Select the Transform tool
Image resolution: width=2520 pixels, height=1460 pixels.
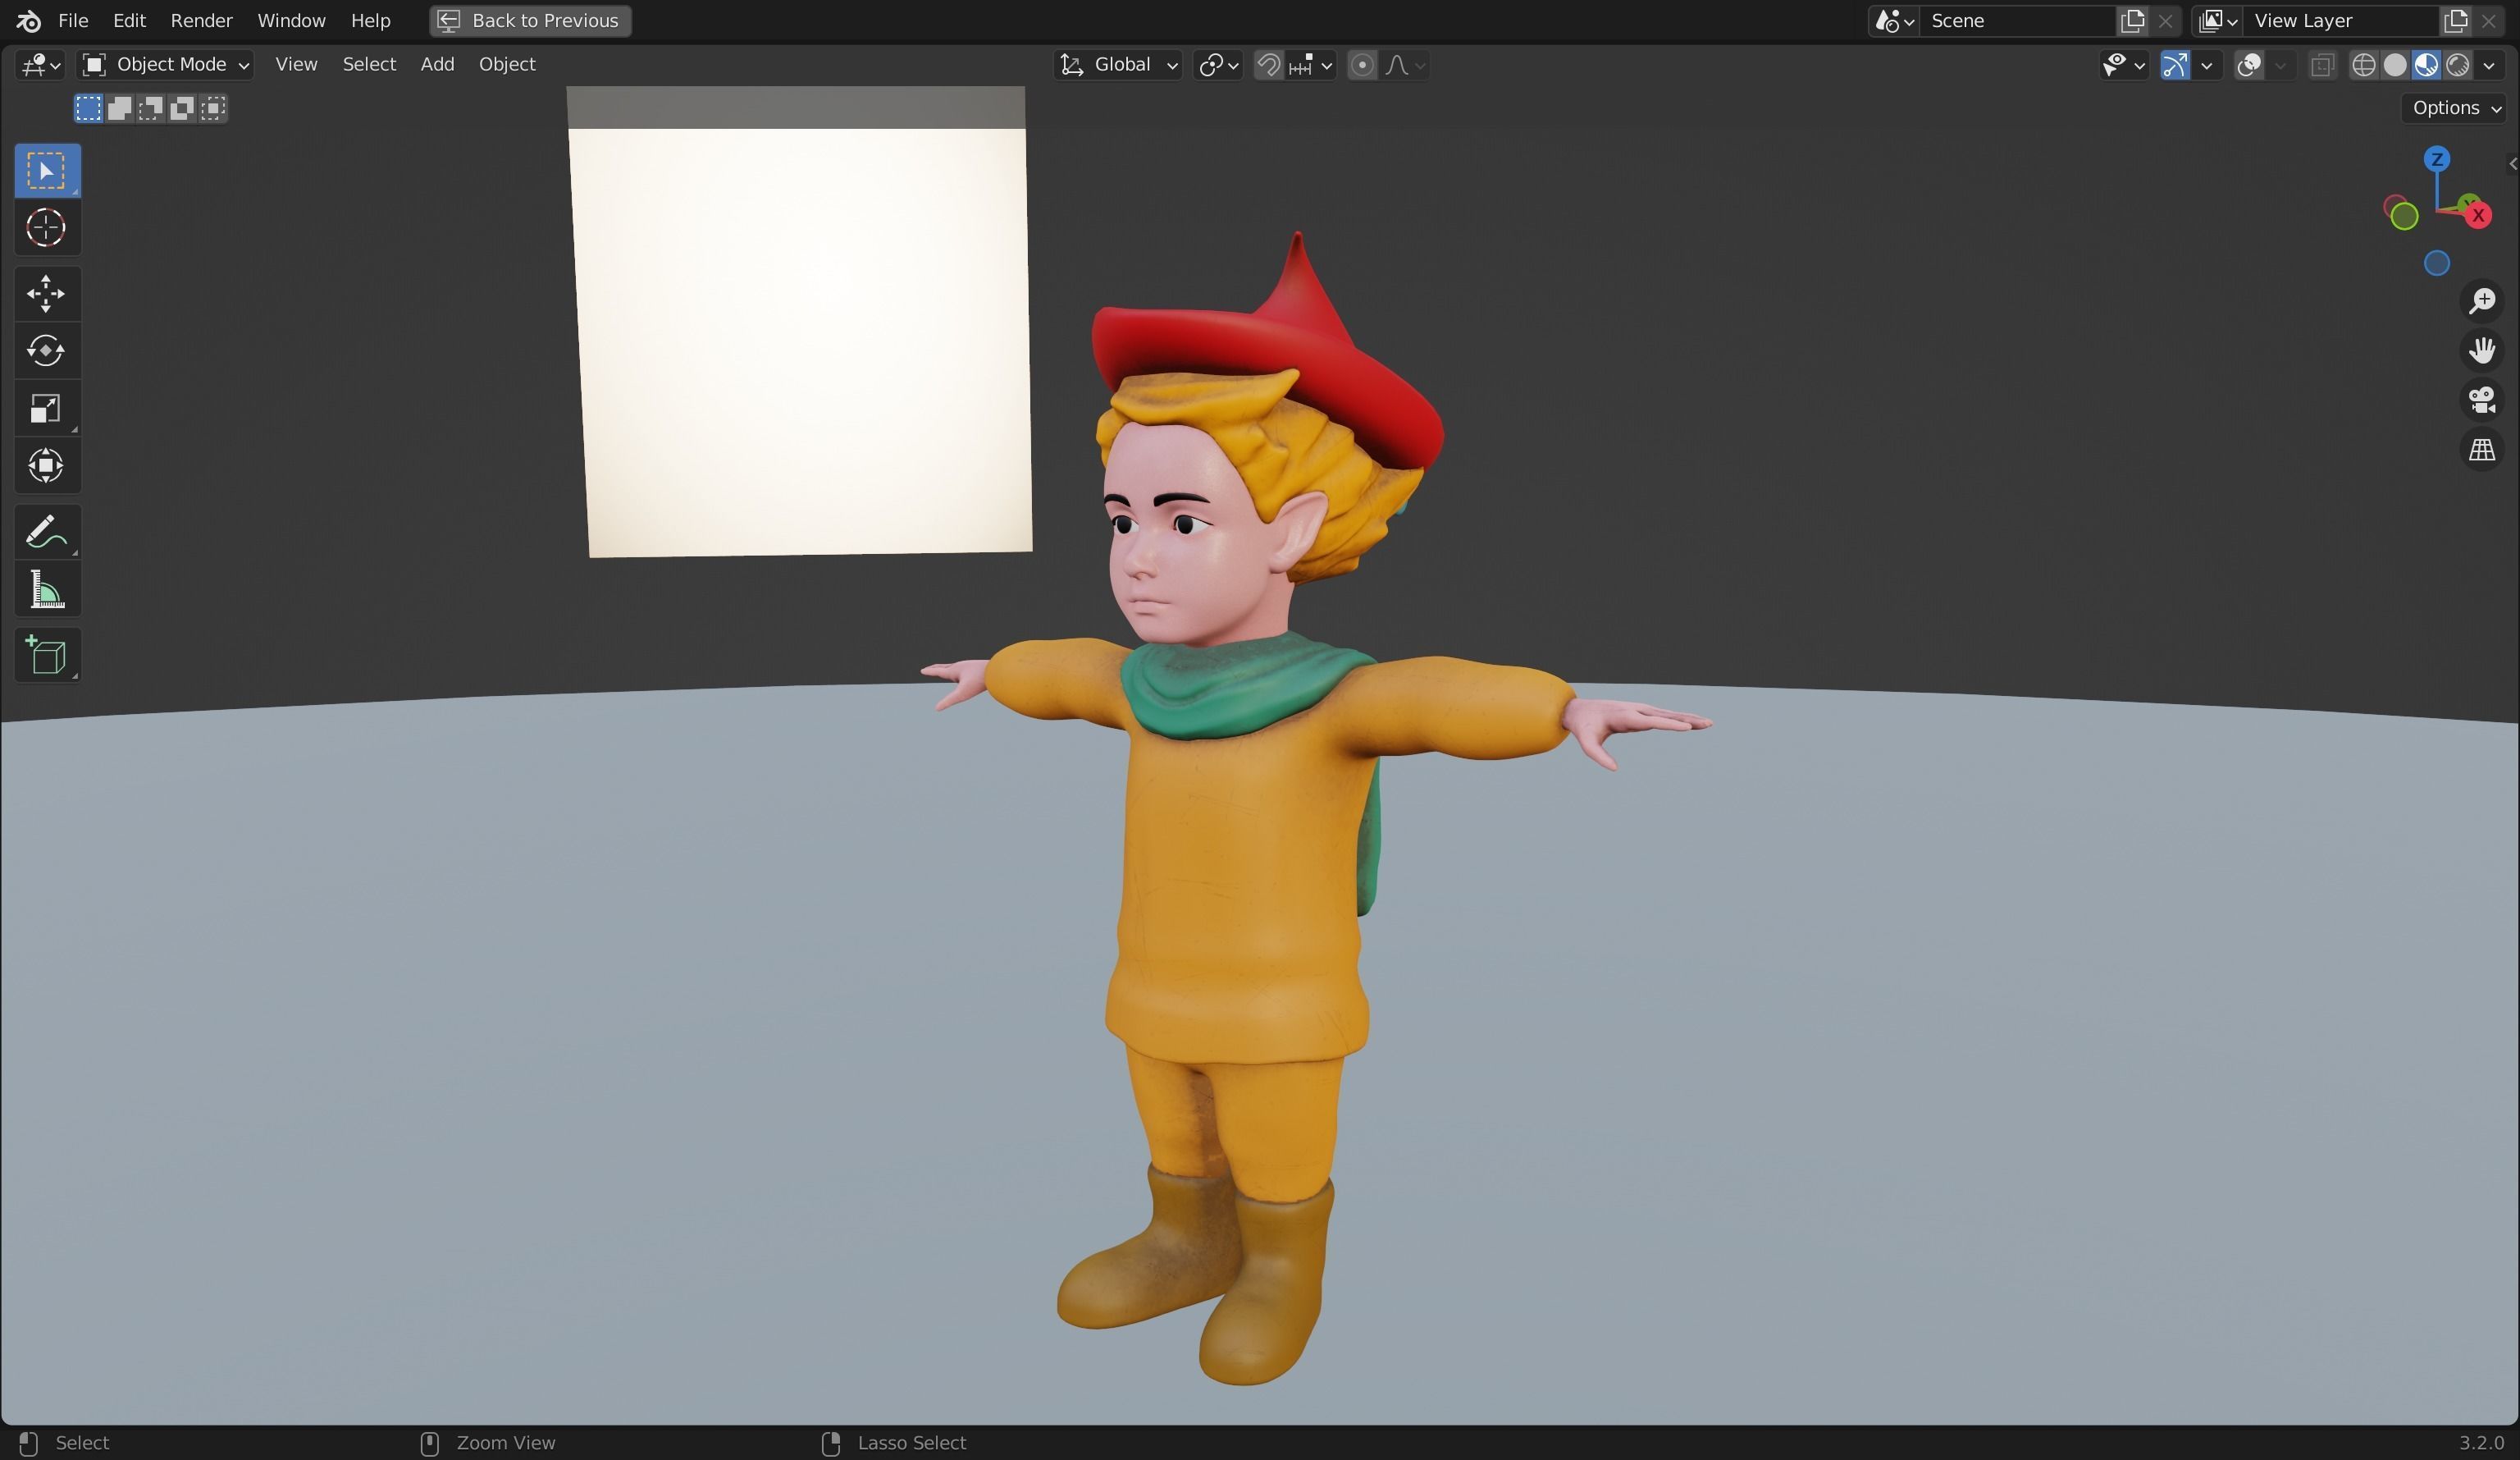[x=47, y=465]
